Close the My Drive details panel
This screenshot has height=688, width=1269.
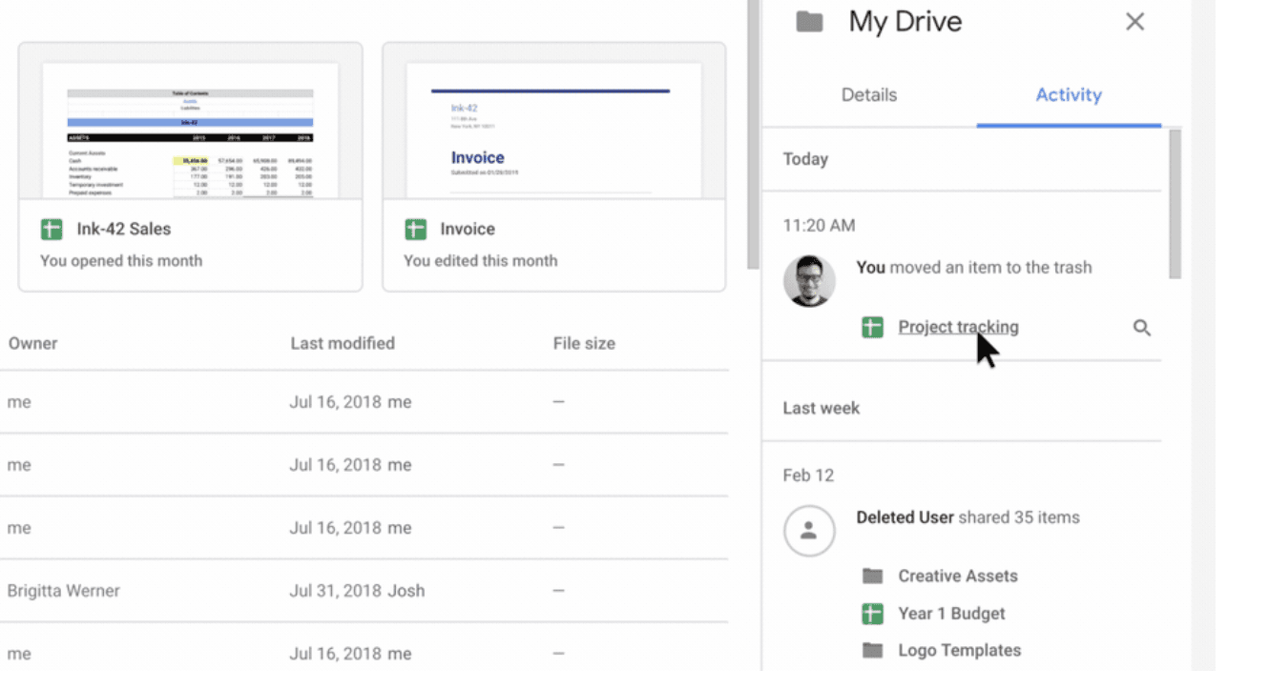(x=1134, y=21)
